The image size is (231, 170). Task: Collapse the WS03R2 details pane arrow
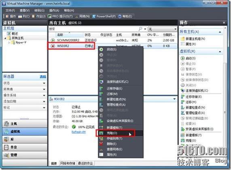coord(174,99)
